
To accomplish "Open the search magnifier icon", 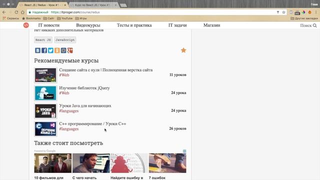I will [315, 25].
